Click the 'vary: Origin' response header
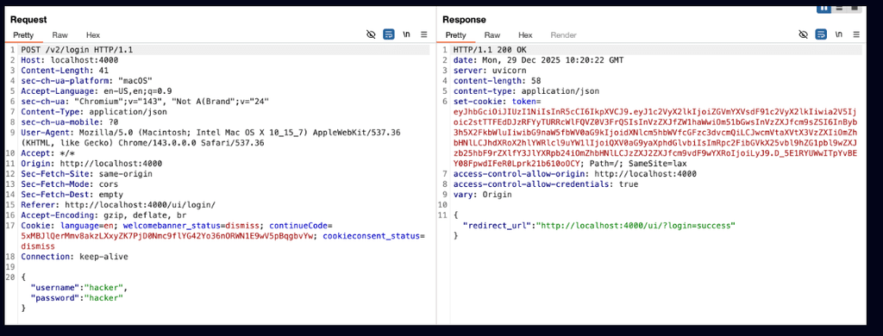 [483, 195]
